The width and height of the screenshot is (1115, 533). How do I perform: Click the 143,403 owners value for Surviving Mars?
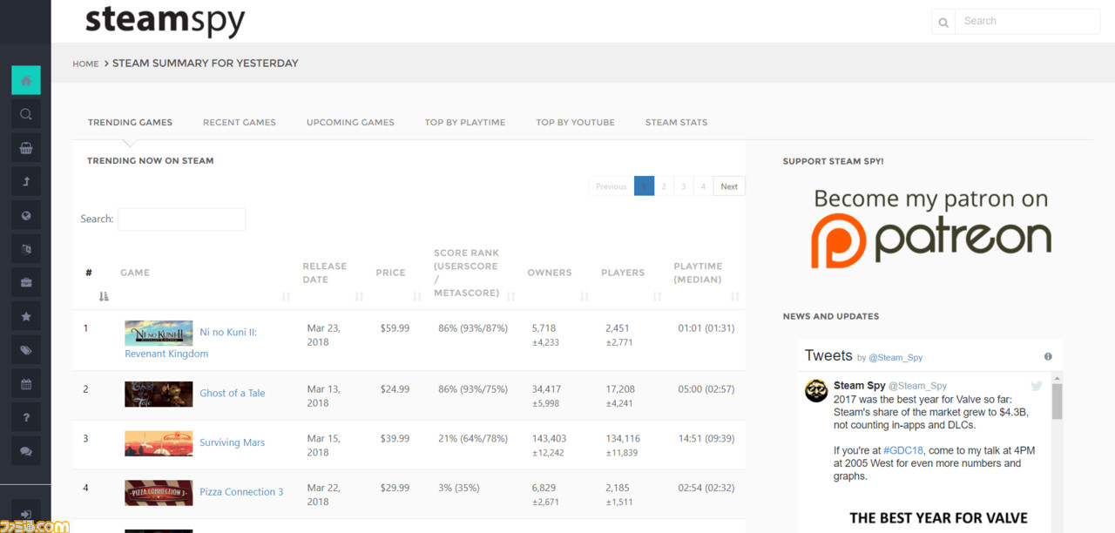(549, 439)
